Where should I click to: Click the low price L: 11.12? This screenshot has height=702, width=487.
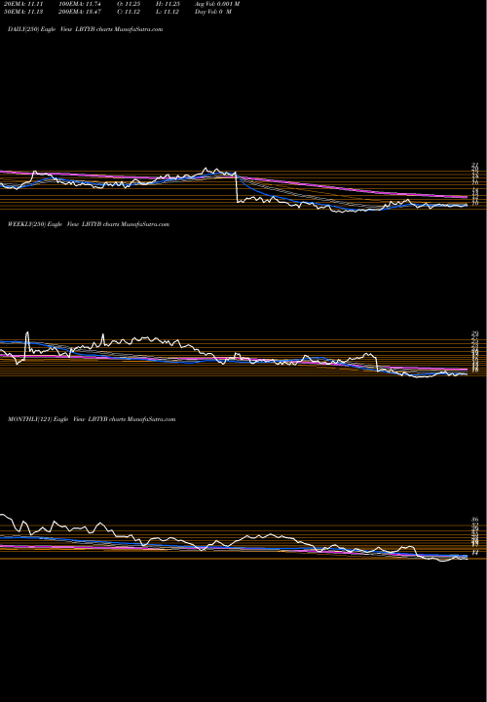[x=166, y=12]
